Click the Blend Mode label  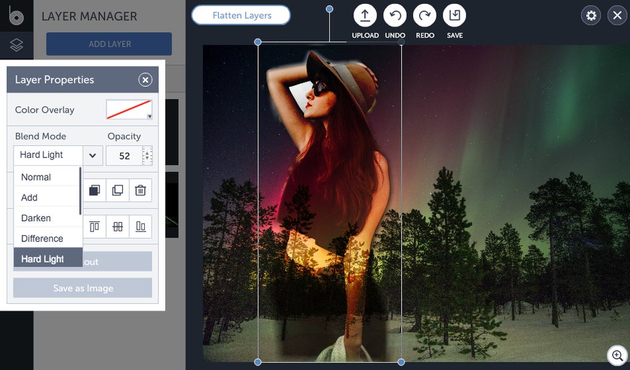tap(41, 137)
